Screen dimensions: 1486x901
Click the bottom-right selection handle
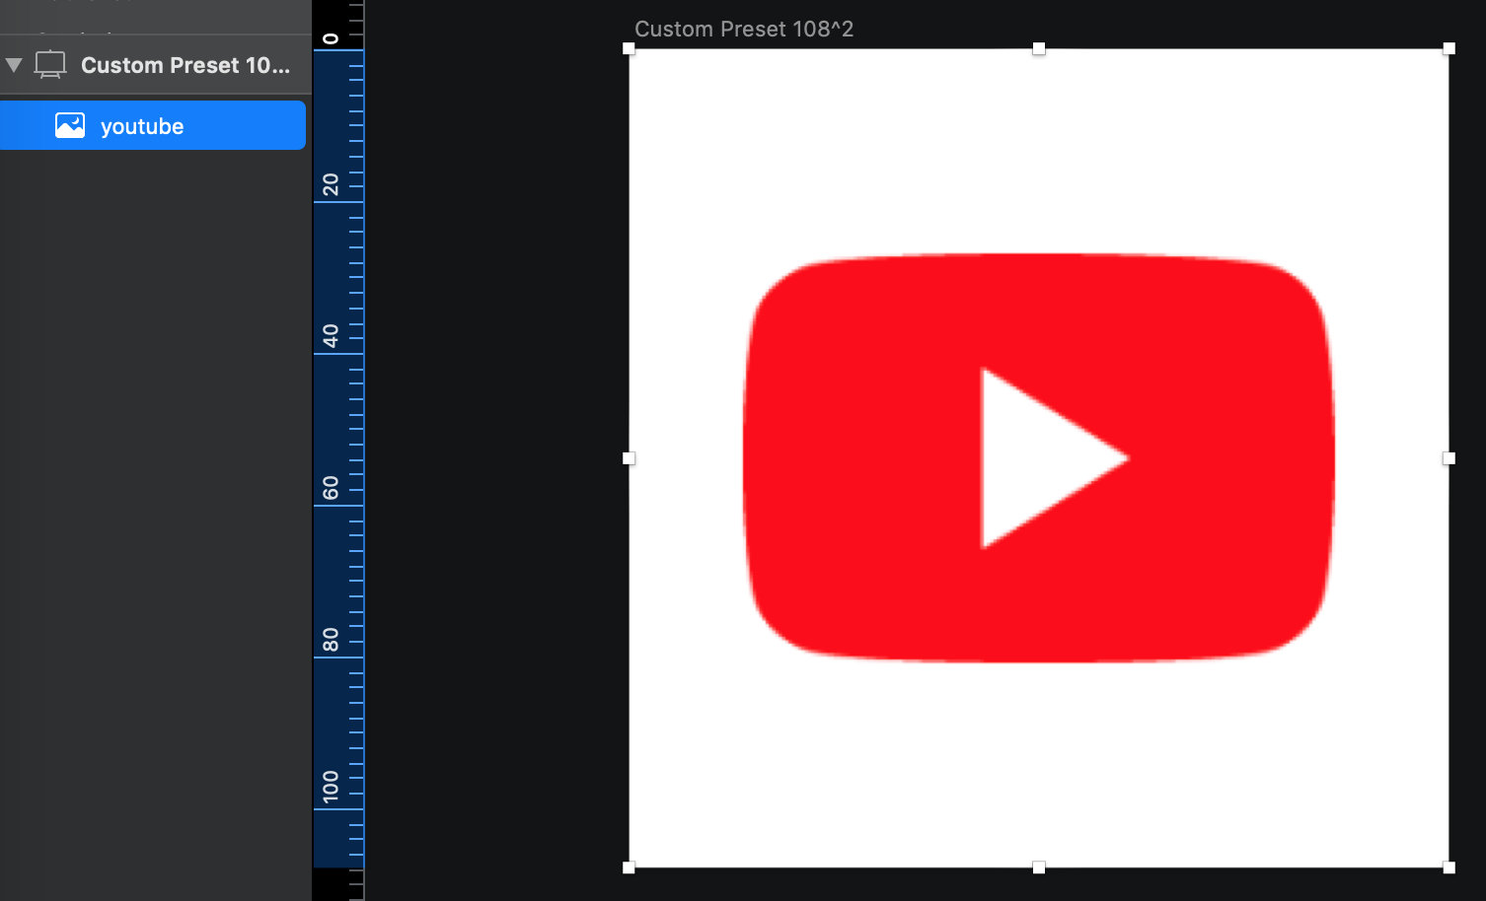(1449, 867)
